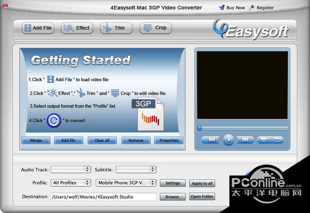Click the red close window button
Screen dimensions: 310x213
point(5,6)
